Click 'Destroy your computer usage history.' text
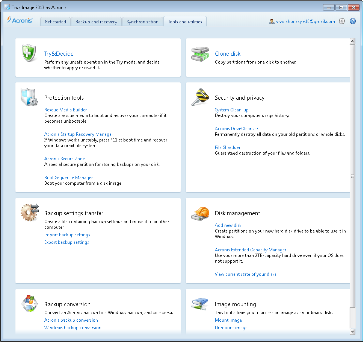The height and width of the screenshot is (342, 364). [252, 116]
